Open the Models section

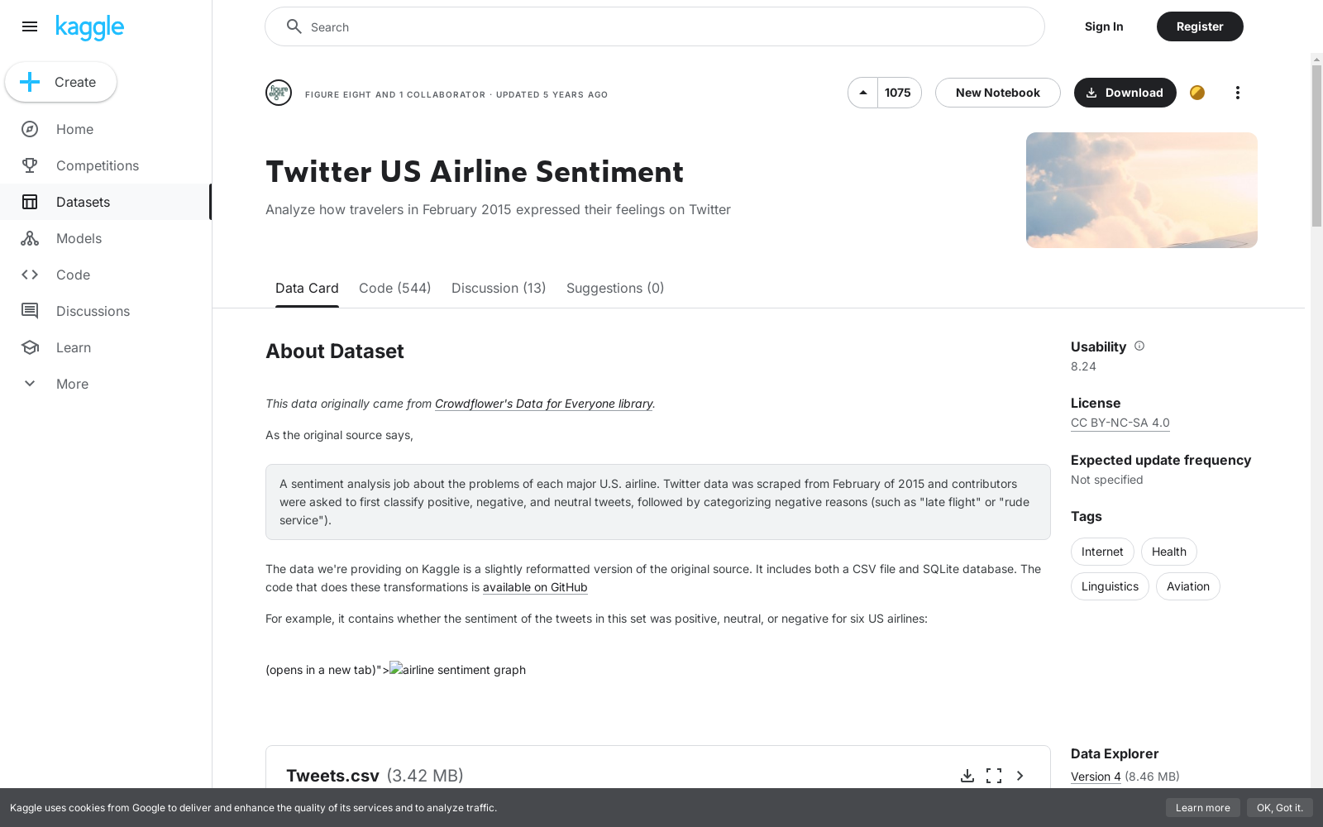[79, 238]
